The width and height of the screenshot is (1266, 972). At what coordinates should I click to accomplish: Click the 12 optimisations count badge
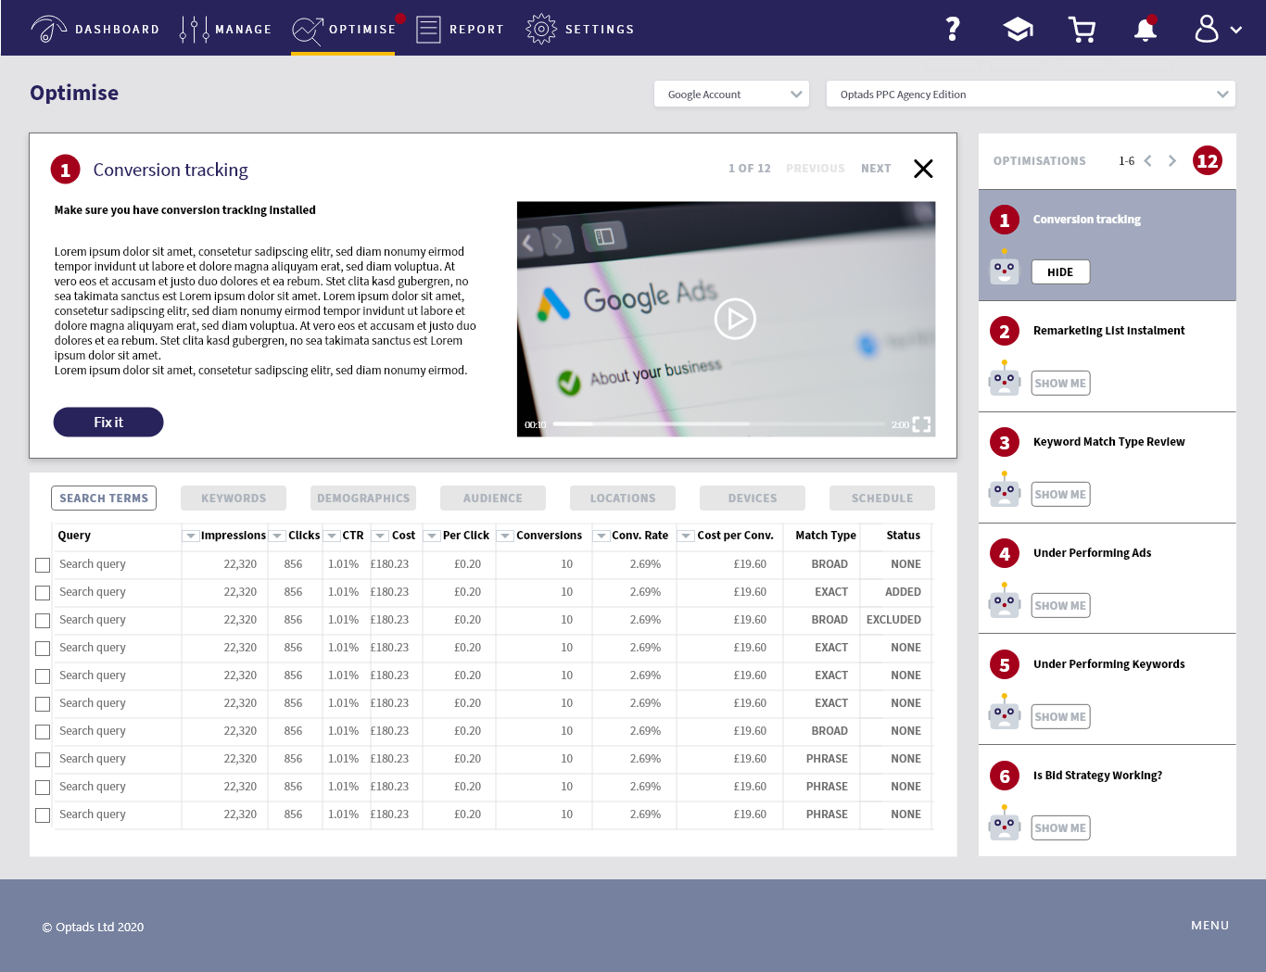point(1207,161)
